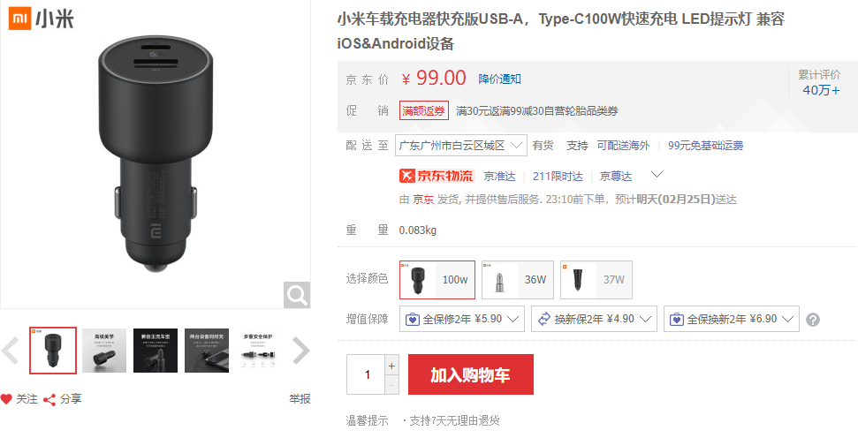This screenshot has width=858, height=438.
Task: Show next thumbnails with right arrow
Action: tap(300, 351)
